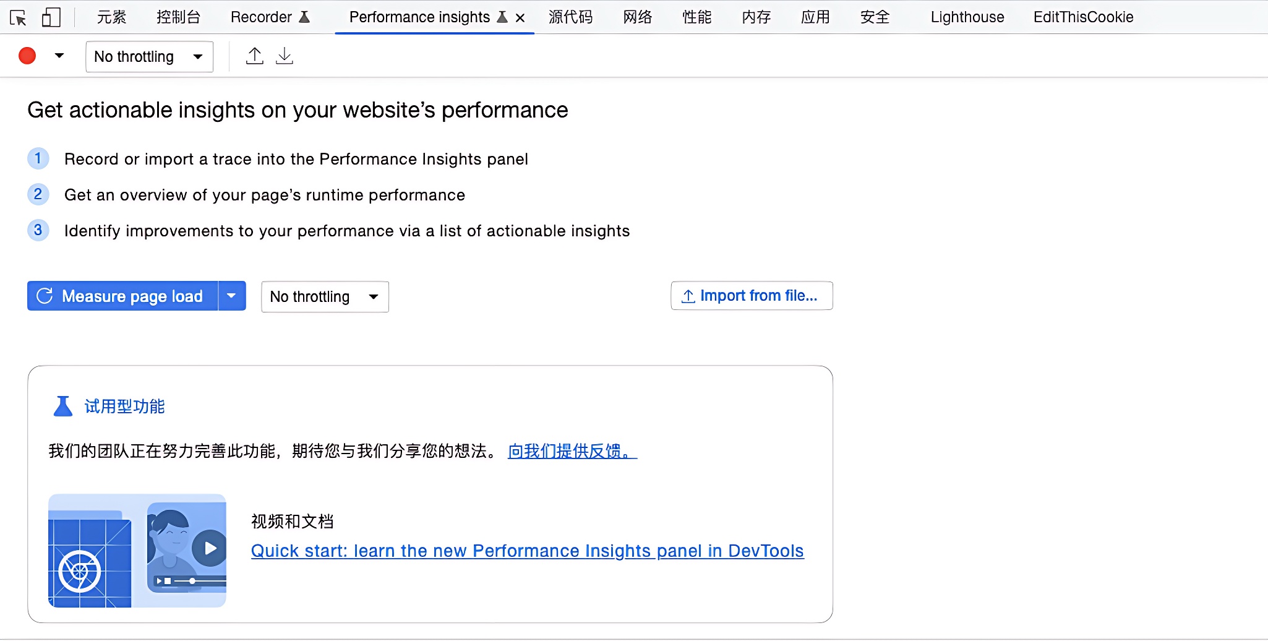
Task: Switch to the Recorder tab
Action: pyautogui.click(x=269, y=17)
